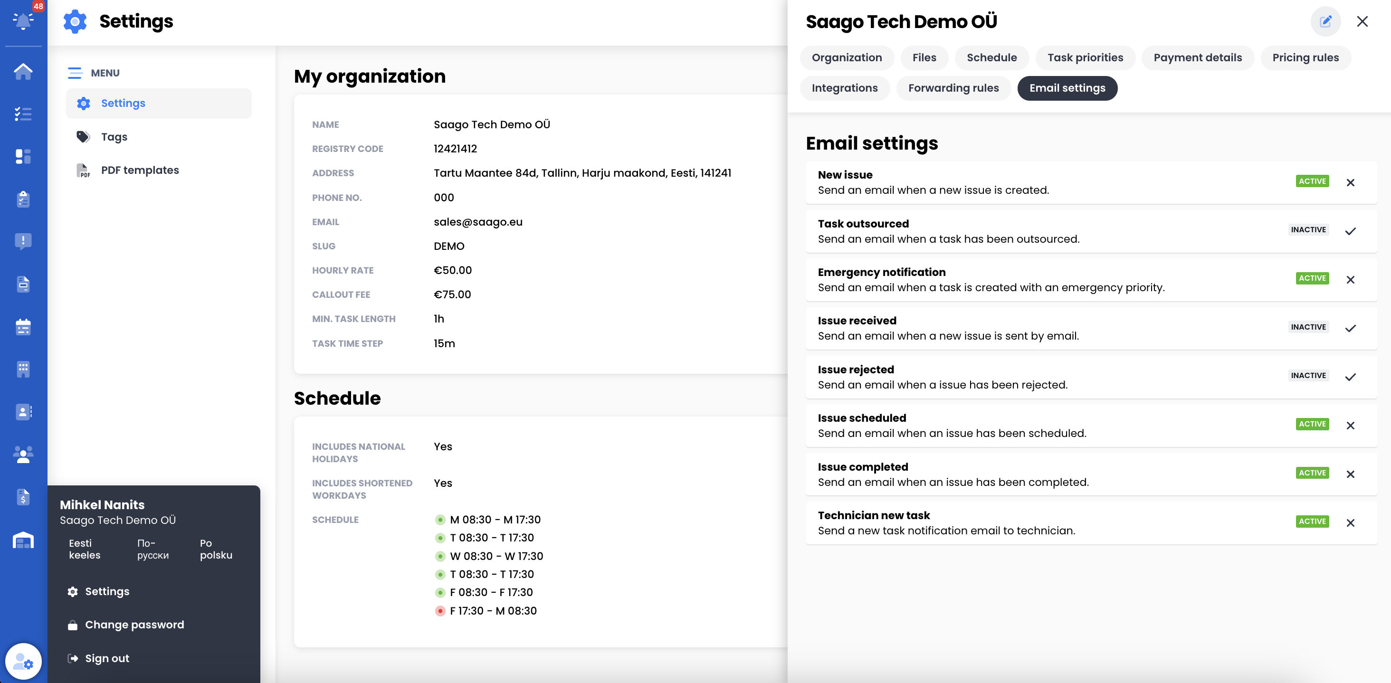Switch to the Pricing rules tab
This screenshot has height=683, width=1391.
[1305, 58]
